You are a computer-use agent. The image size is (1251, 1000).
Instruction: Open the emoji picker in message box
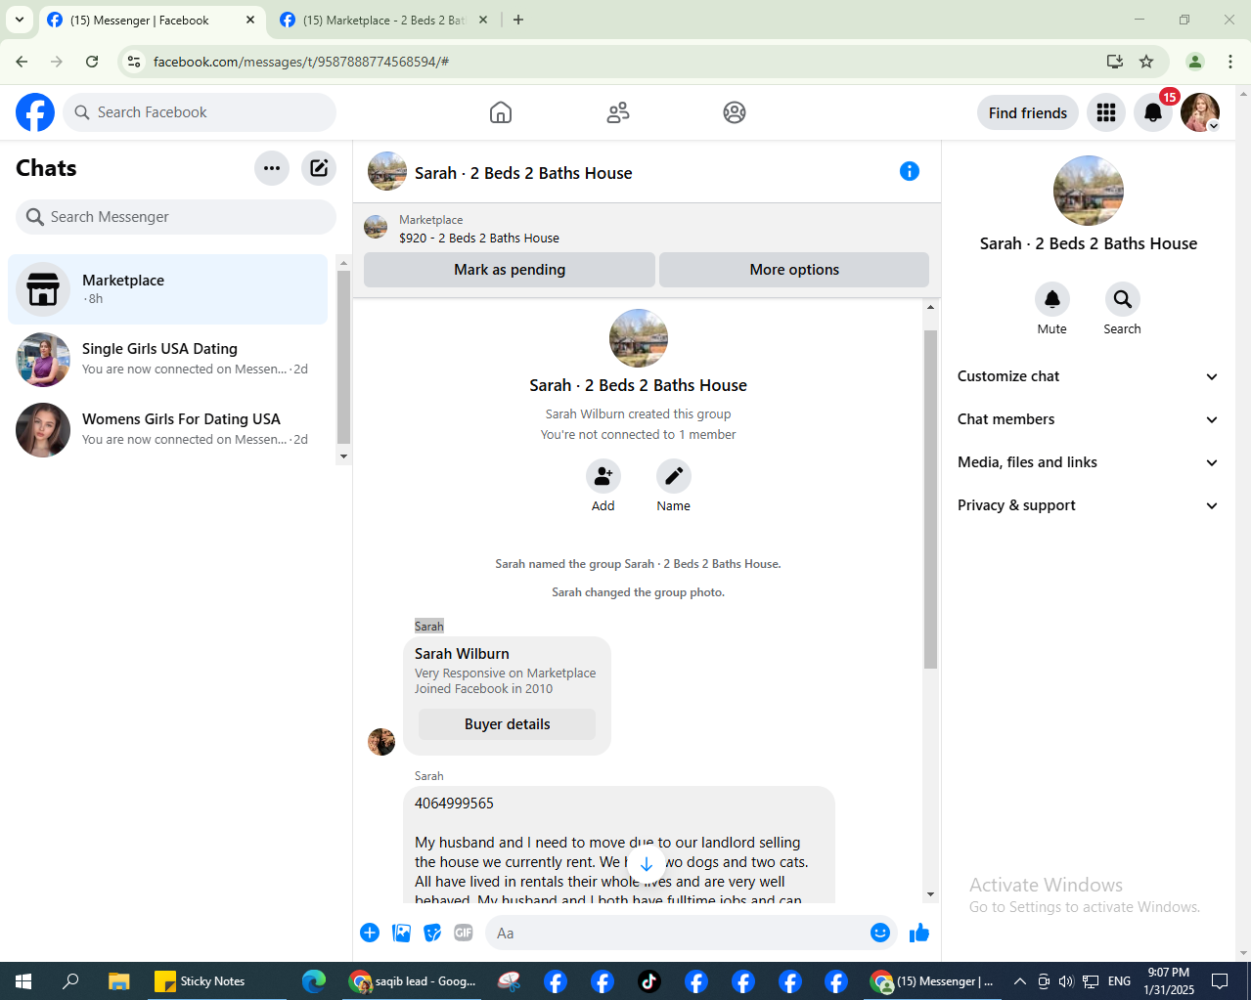(880, 933)
